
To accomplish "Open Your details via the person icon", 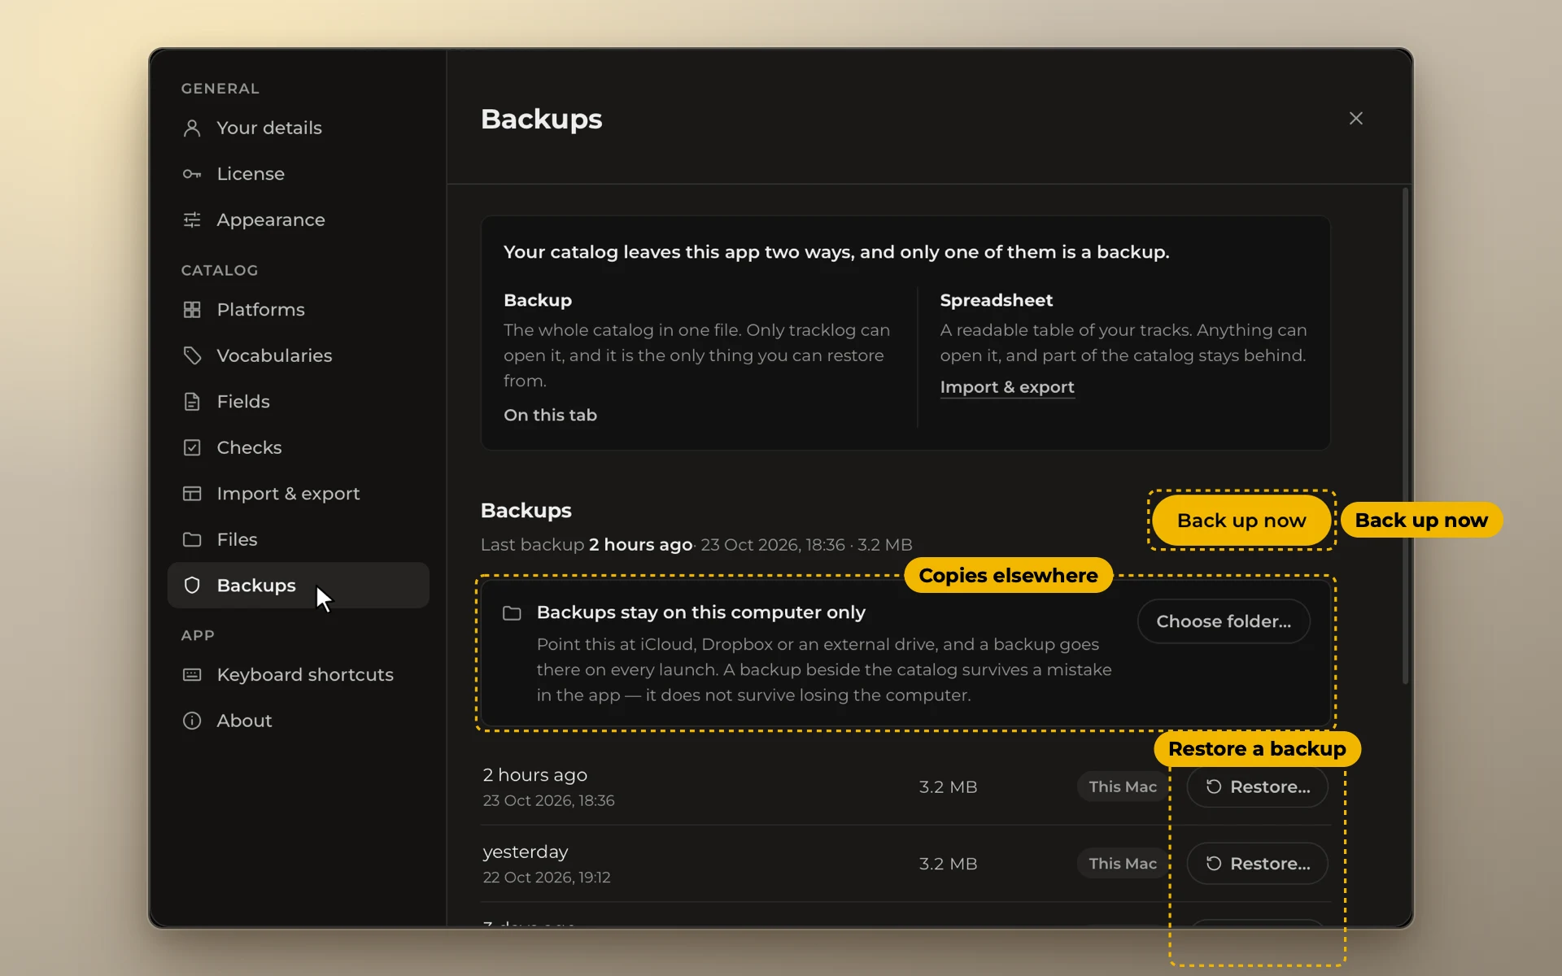I will click(x=192, y=128).
